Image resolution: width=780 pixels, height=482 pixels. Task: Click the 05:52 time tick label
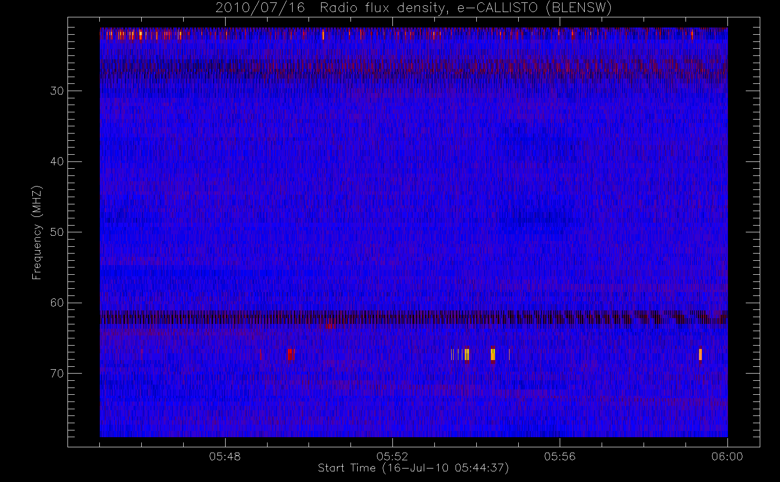click(x=392, y=456)
